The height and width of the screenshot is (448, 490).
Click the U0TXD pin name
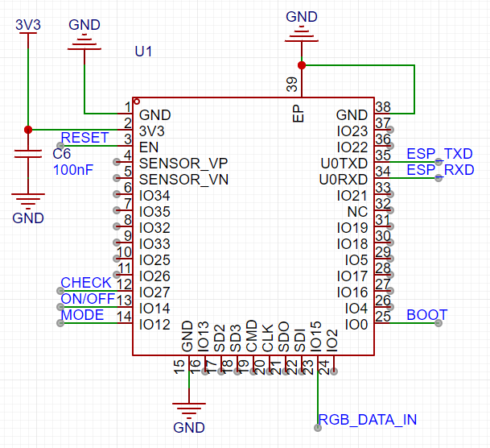[344, 164]
